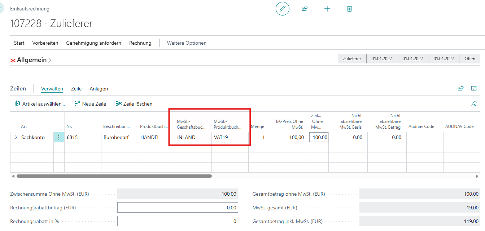Expand the lines section to full view
The width and height of the screenshot is (485, 231).
pyautogui.click(x=474, y=88)
